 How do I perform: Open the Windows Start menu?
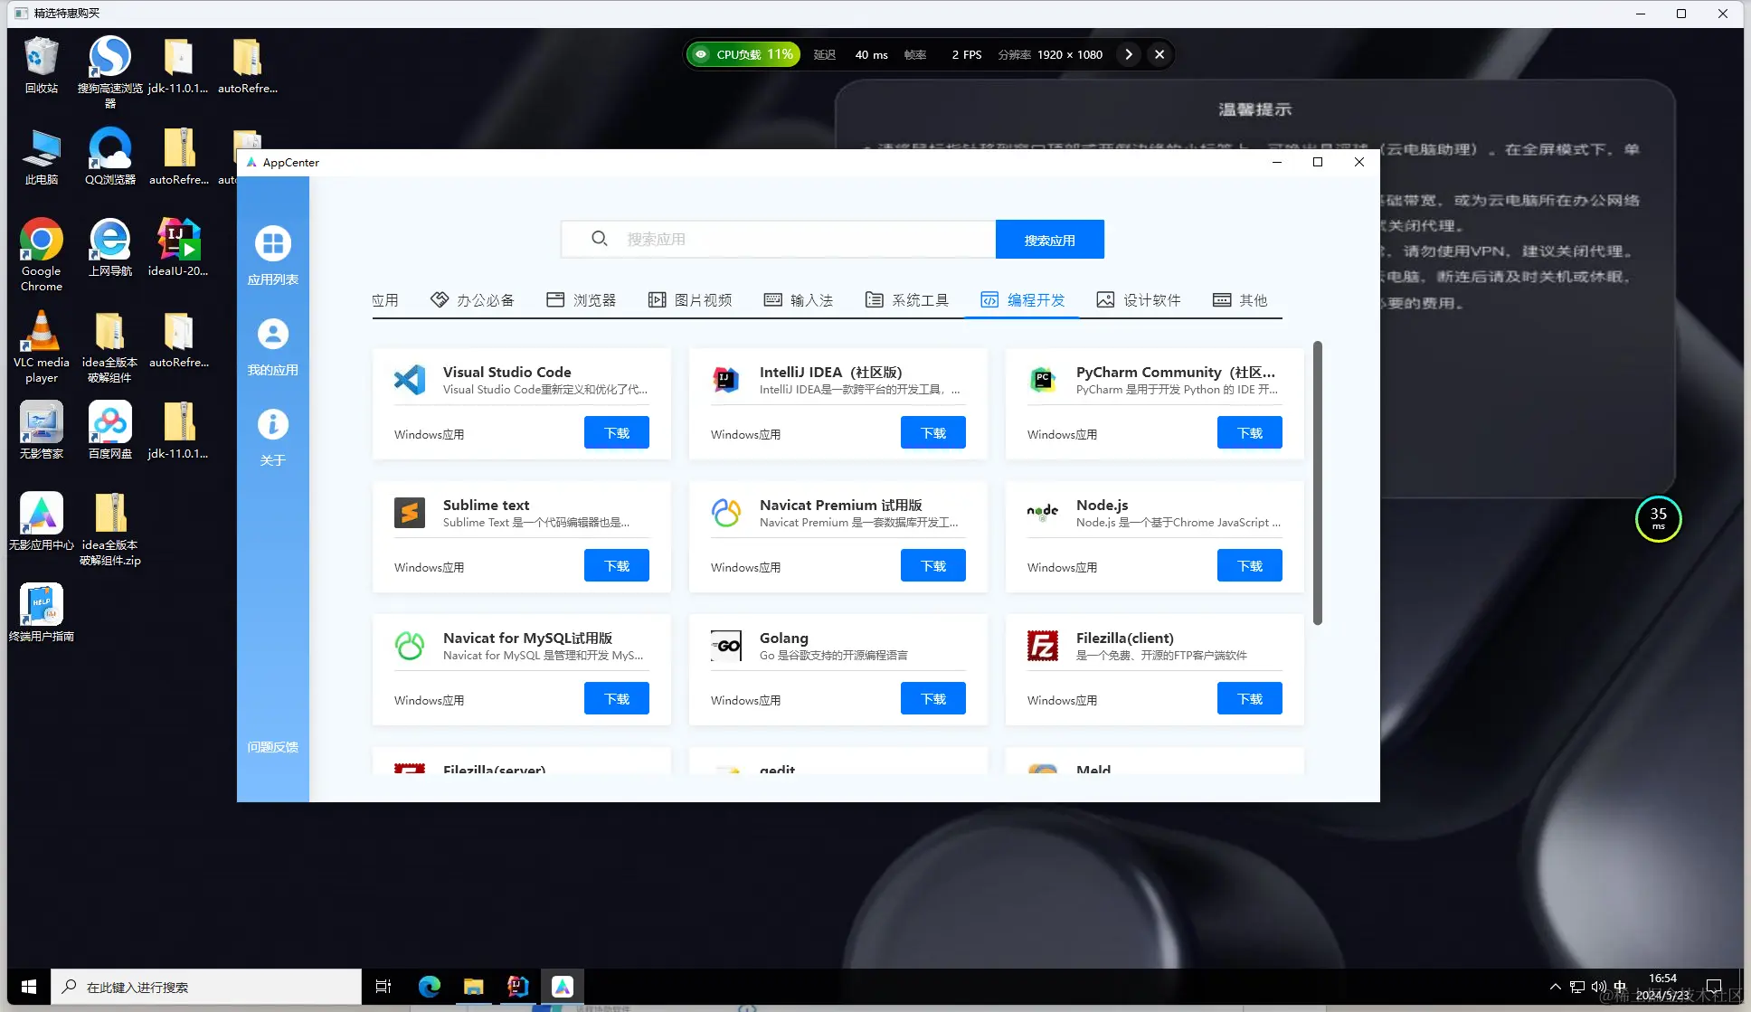pos(28,987)
